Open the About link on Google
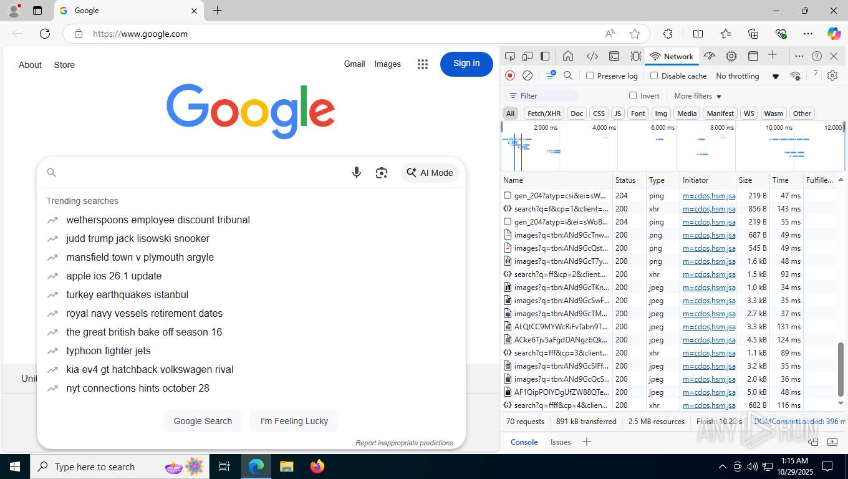The image size is (848, 479). (30, 65)
